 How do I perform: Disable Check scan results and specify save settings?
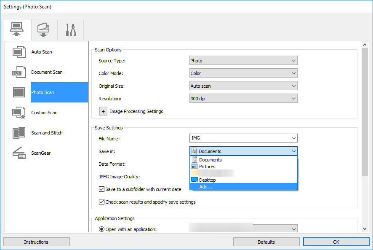(101, 202)
